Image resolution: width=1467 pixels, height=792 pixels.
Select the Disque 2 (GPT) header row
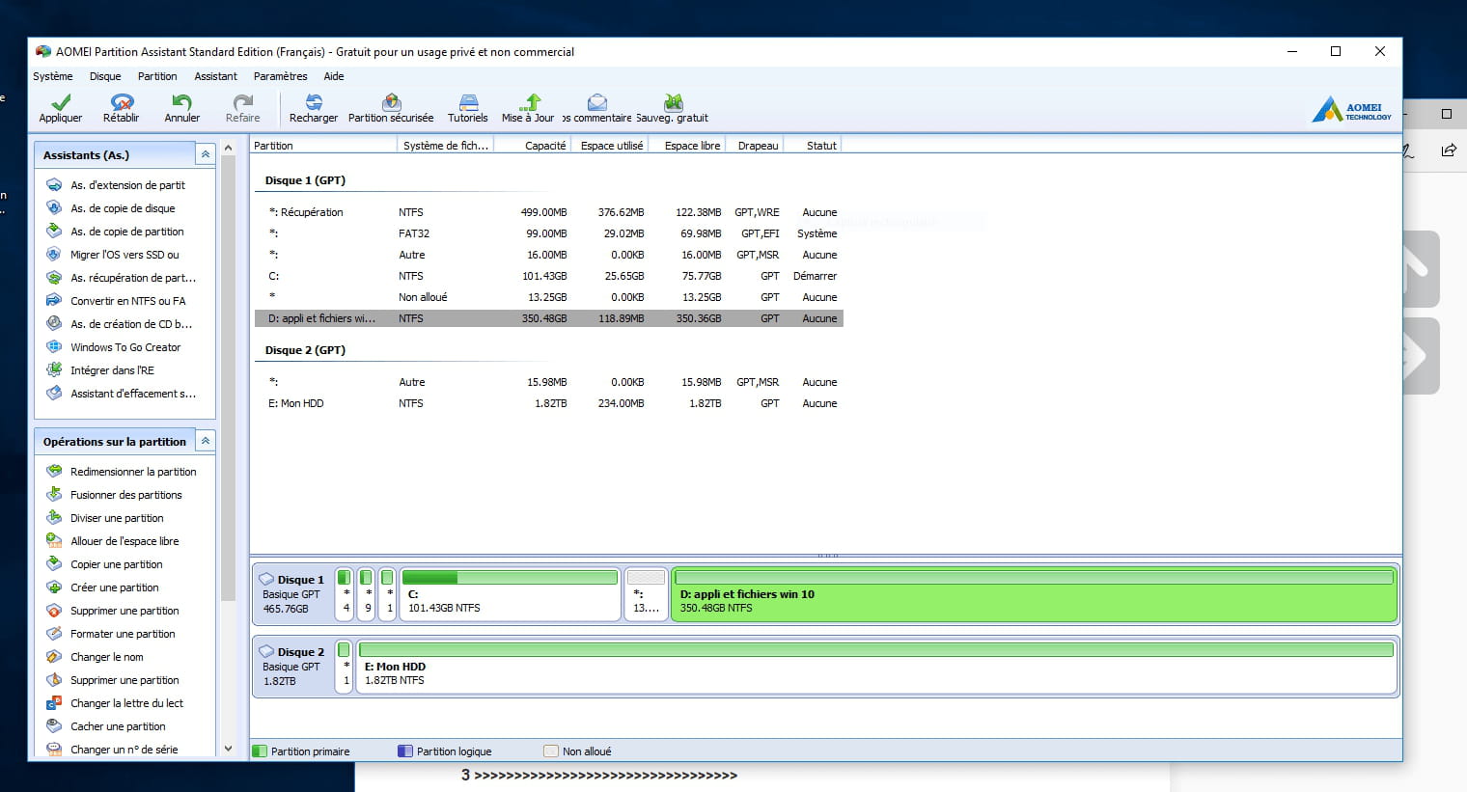[305, 350]
